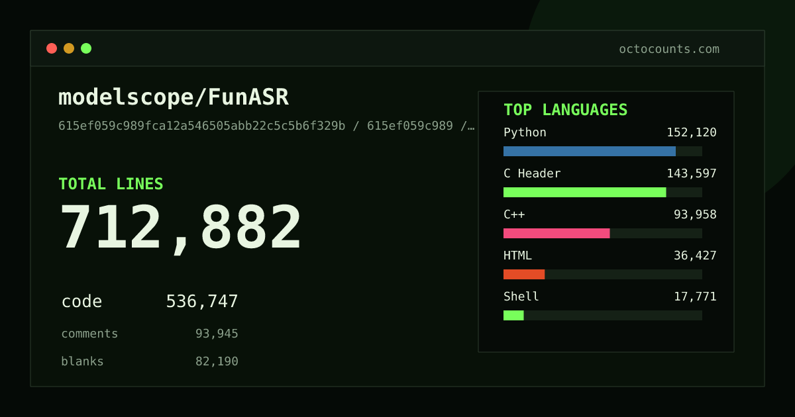Image resolution: width=795 pixels, height=417 pixels.
Task: Open the octocounts.com link
Action: pos(668,49)
